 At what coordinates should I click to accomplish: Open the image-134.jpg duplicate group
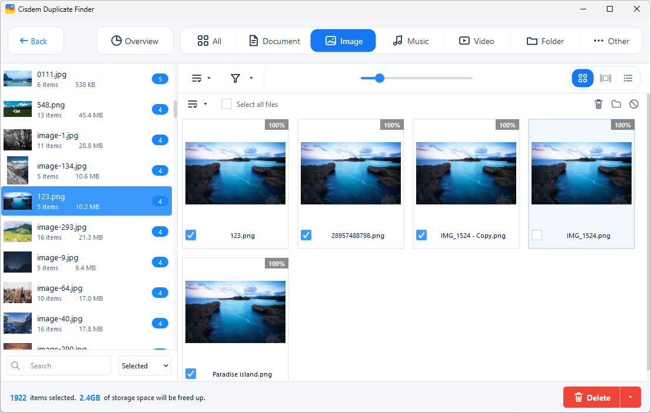pyautogui.click(x=87, y=171)
